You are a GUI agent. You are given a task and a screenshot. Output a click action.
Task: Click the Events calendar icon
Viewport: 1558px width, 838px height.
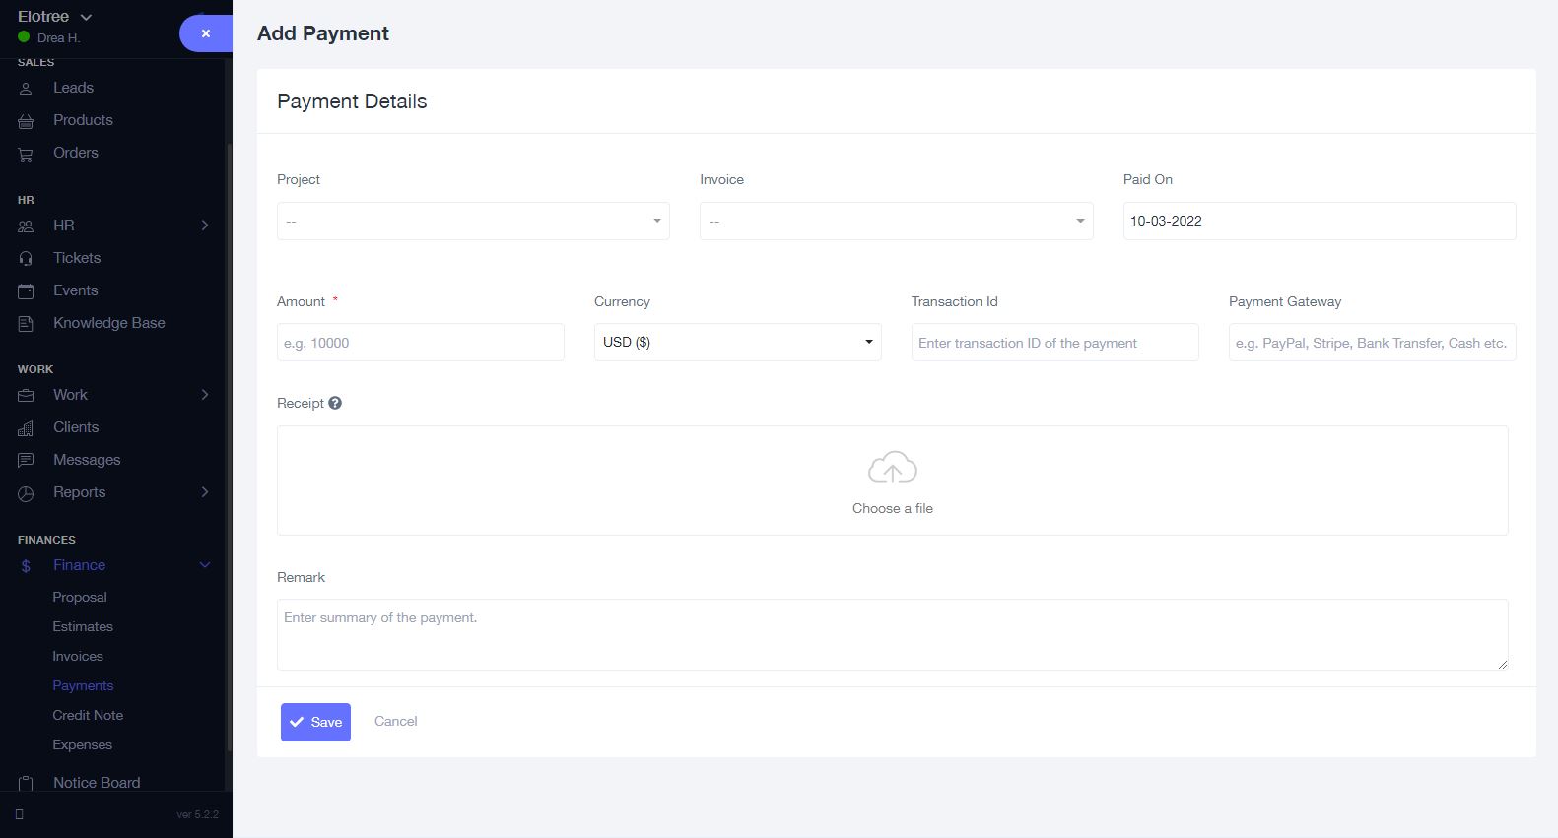tap(26, 291)
